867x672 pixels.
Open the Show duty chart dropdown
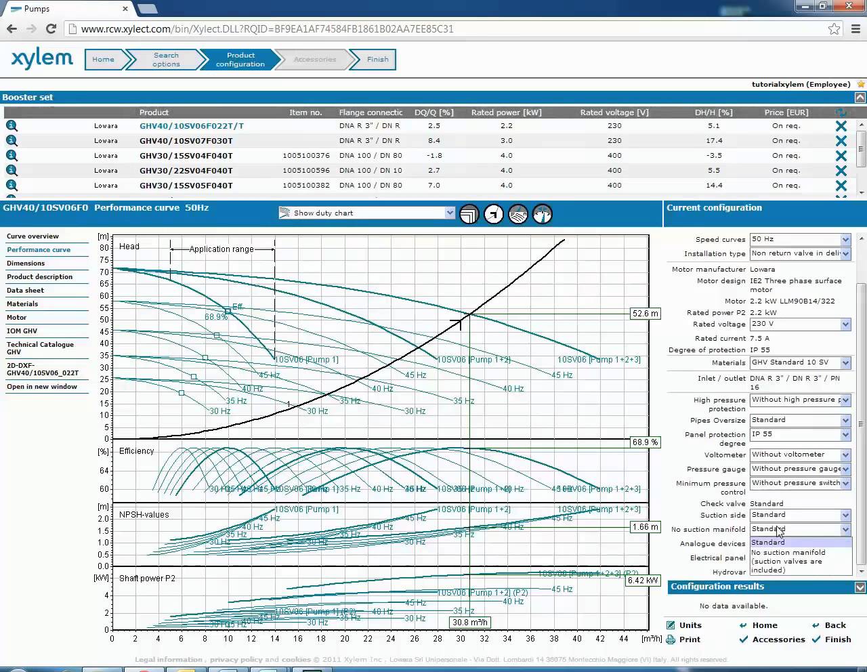[x=366, y=213]
